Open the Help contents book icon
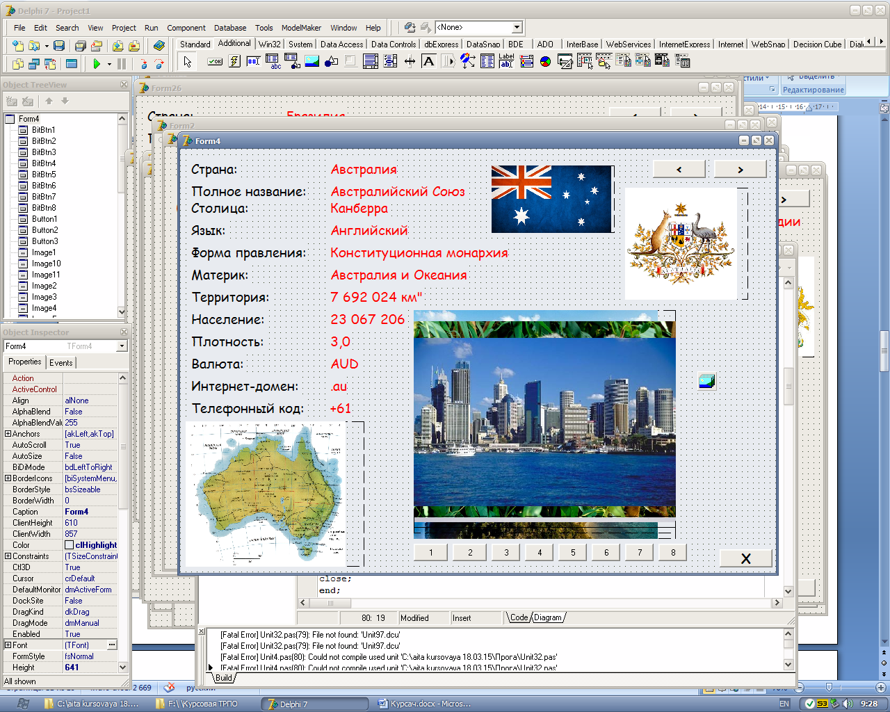The height and width of the screenshot is (712, 890). point(159,46)
